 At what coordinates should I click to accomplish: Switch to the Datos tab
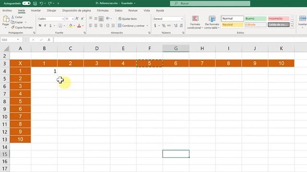[x=118, y=11]
